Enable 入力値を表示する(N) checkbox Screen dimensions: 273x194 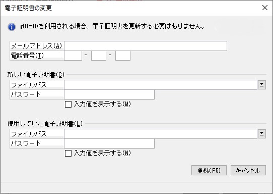(x=68, y=153)
